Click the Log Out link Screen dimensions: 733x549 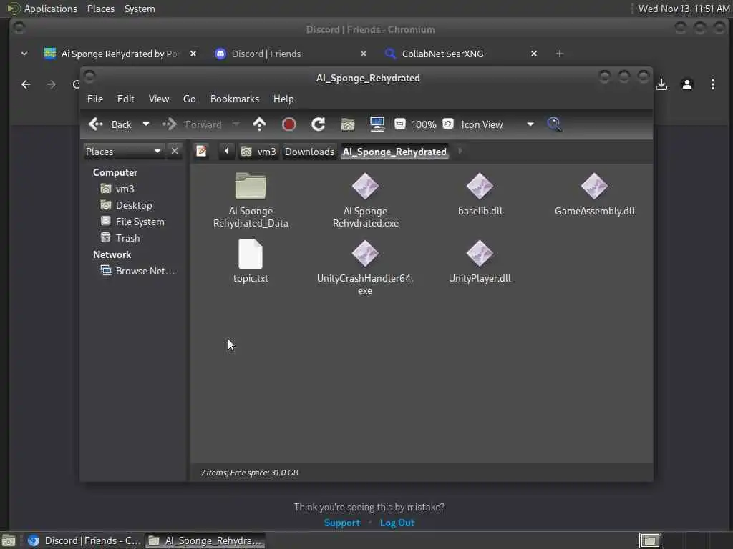pos(397,523)
